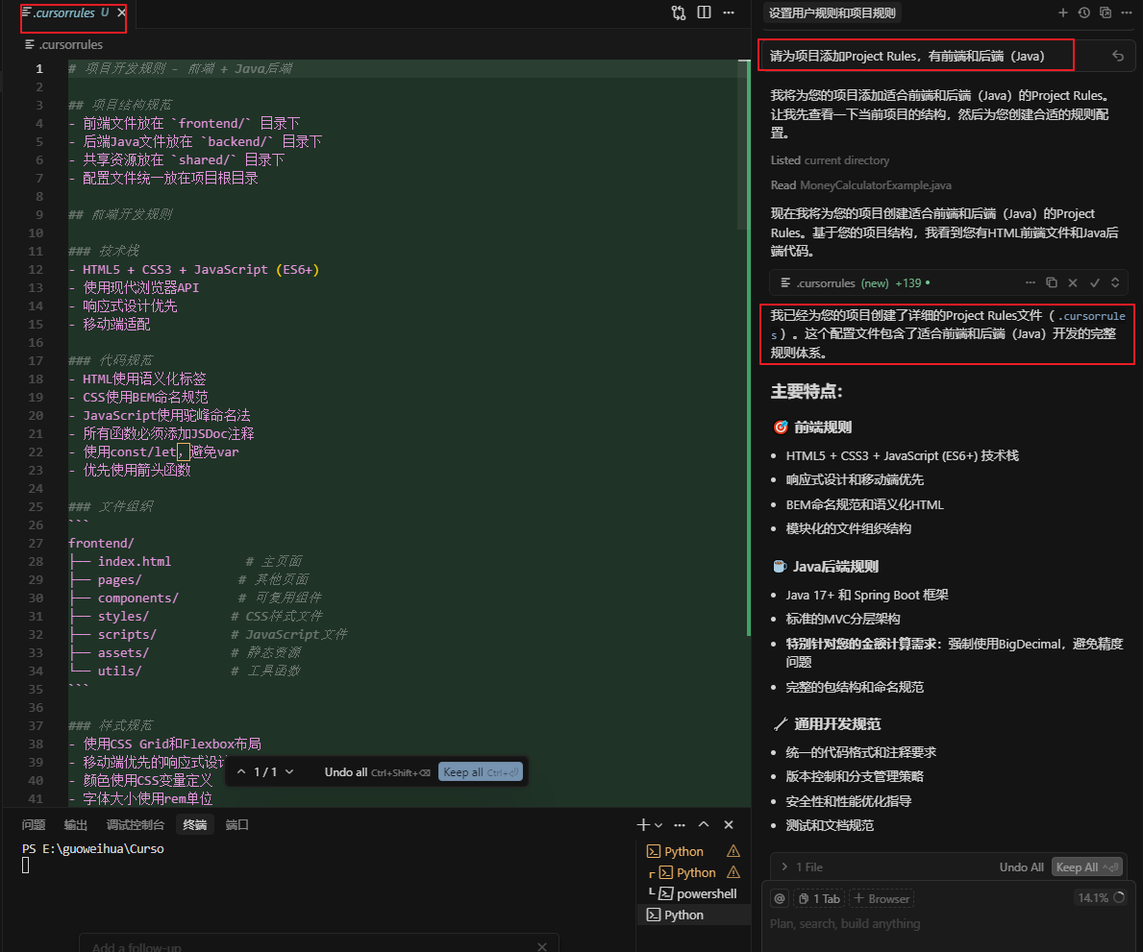Close the Add a follow-up box
This screenshot has height=952, width=1143.
[x=541, y=946]
